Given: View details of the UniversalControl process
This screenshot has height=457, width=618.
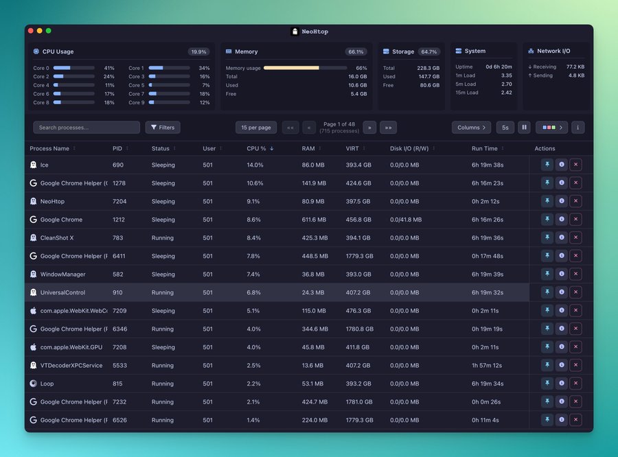Looking at the screenshot, I should (561, 292).
